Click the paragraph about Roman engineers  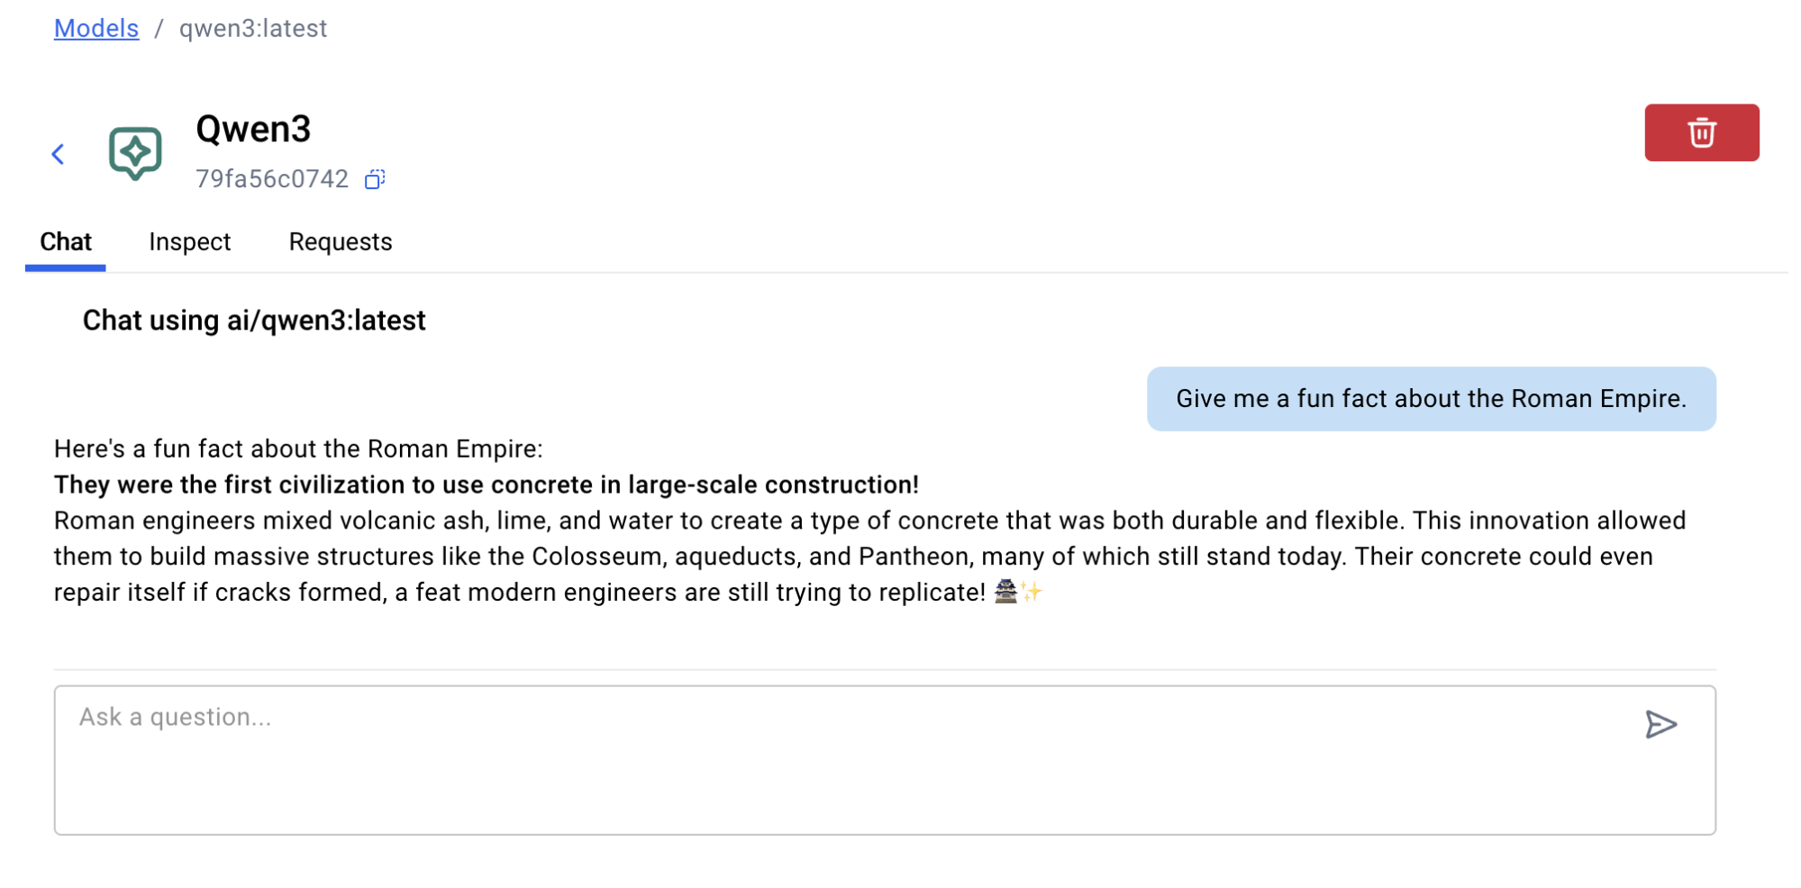click(865, 556)
